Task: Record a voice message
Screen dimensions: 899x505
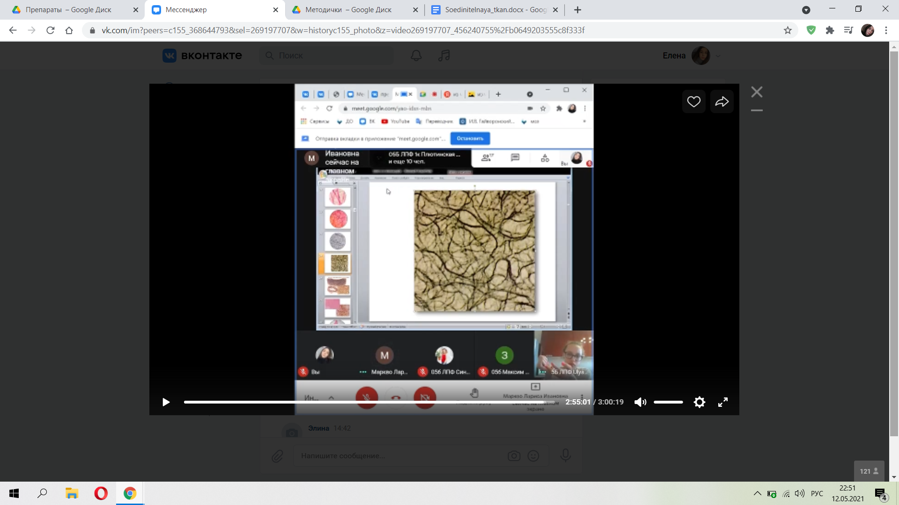Action: 565,455
